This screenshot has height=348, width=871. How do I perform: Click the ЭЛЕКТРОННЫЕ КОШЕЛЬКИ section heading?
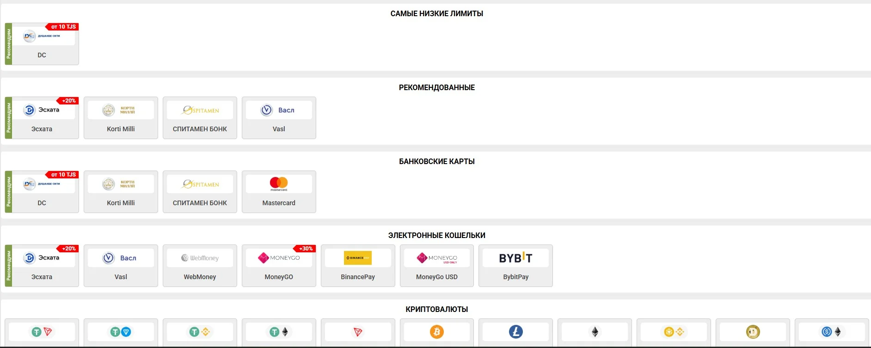tap(437, 235)
